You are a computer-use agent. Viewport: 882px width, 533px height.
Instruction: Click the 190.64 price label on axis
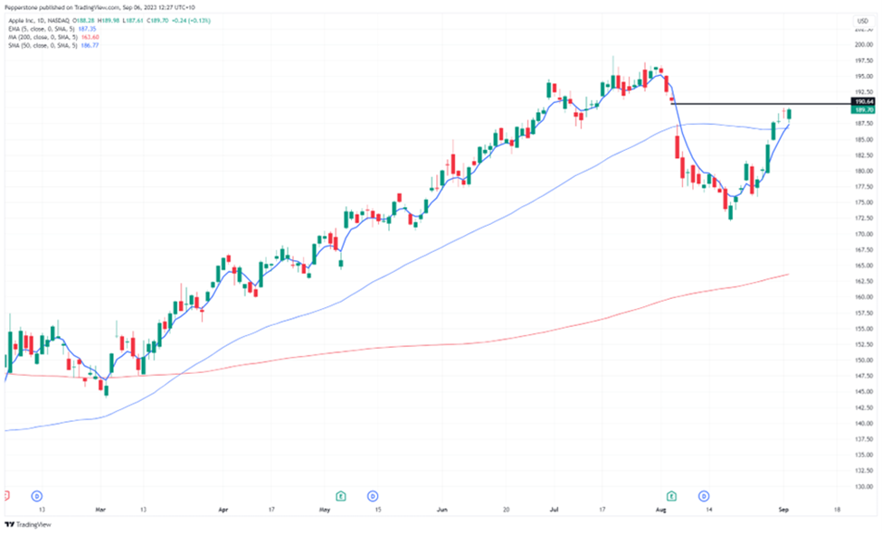862,102
